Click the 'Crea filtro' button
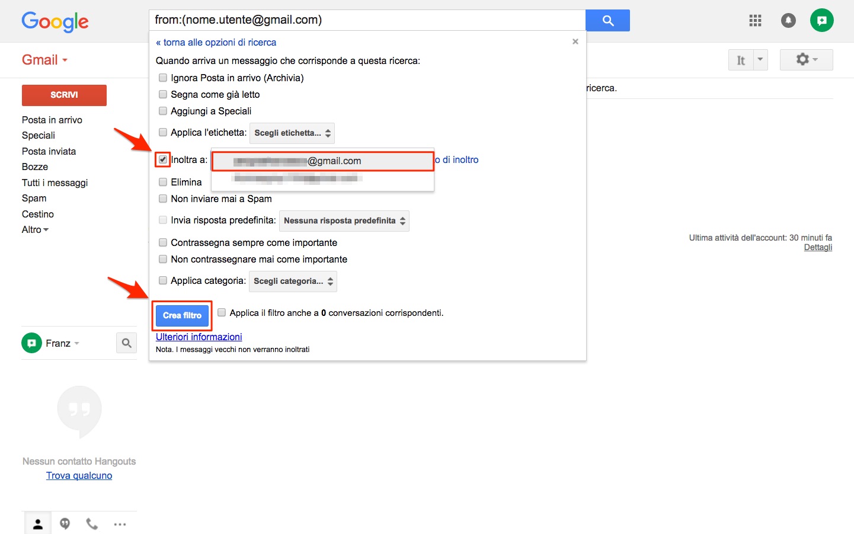The height and width of the screenshot is (534, 854). point(182,315)
